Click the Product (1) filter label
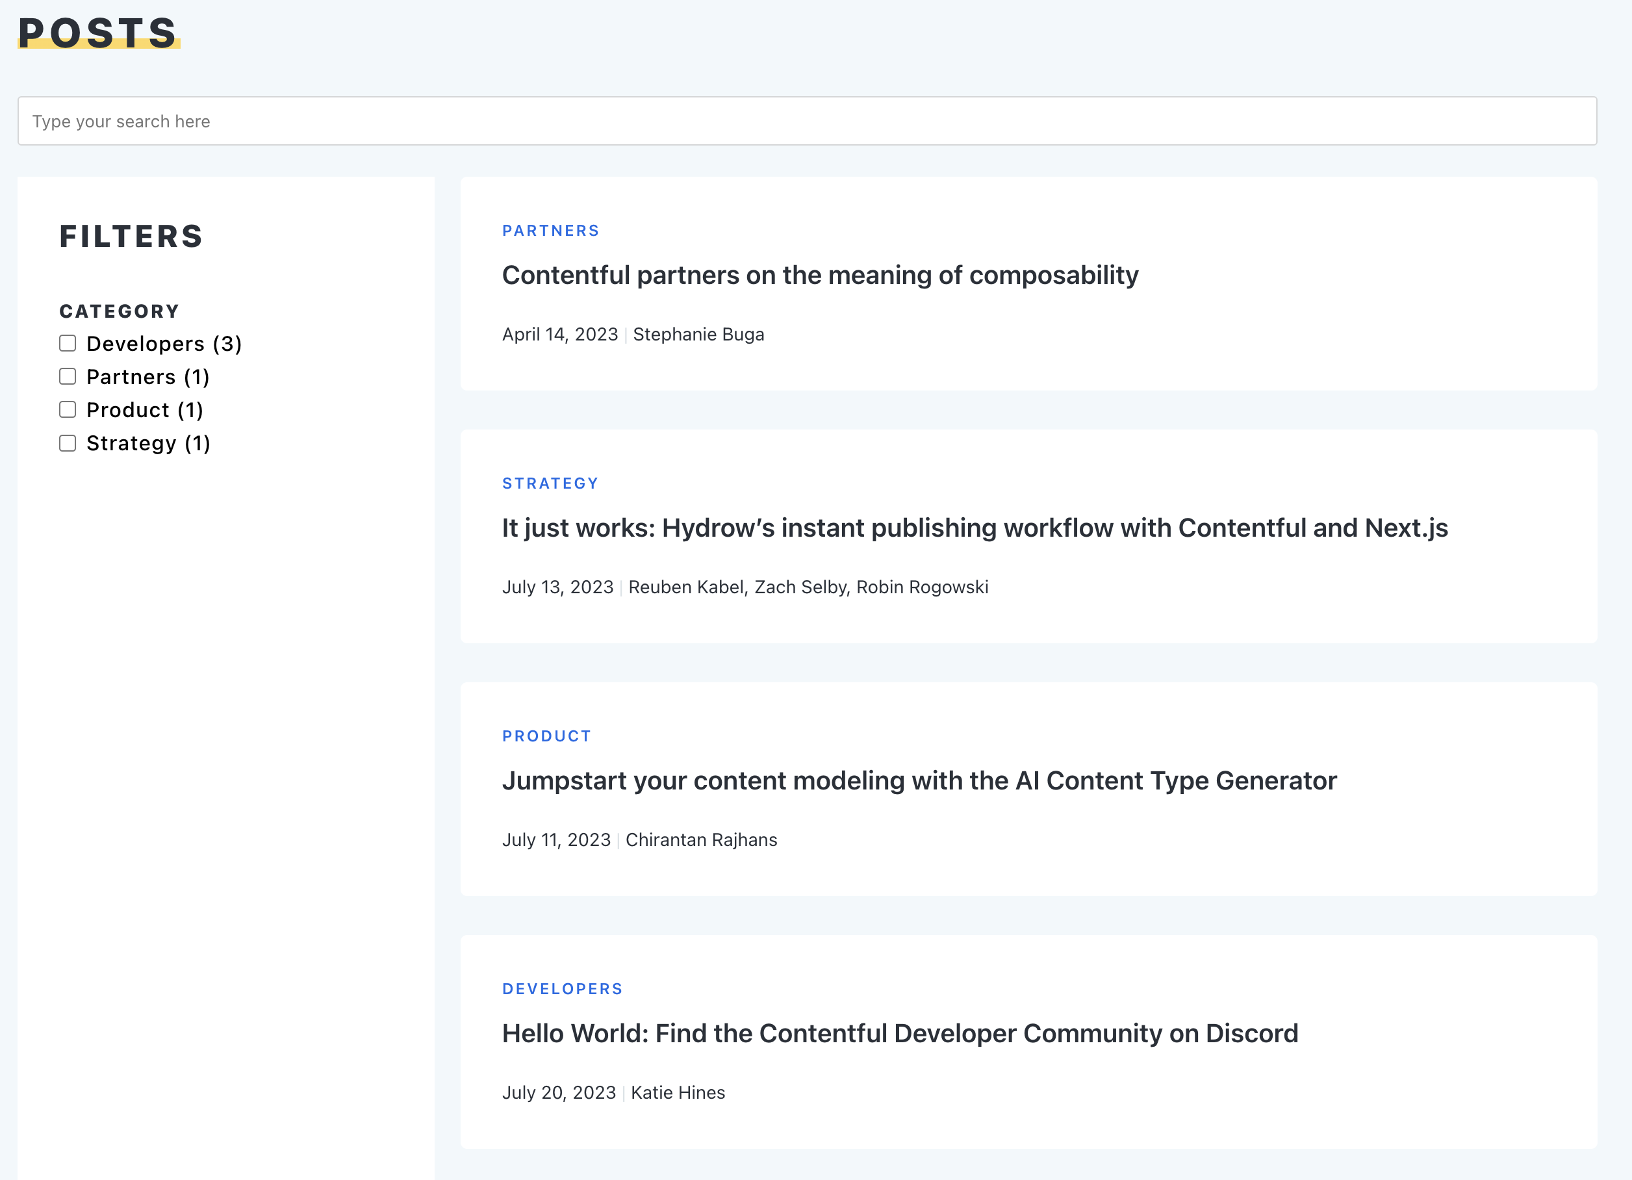Screen dimensions: 1632x1180 145,410
